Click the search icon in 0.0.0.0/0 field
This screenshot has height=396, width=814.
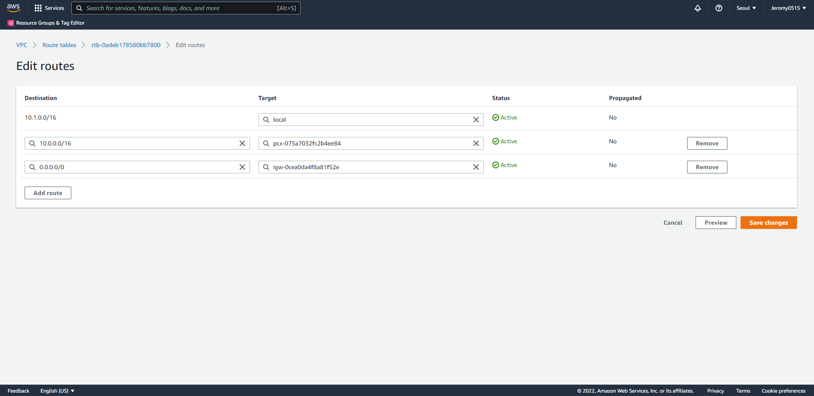point(32,167)
